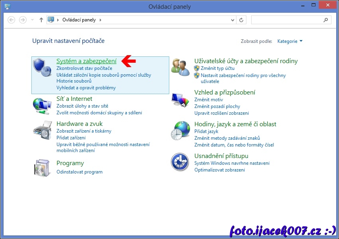Go up one level with up arrow
The height and width of the screenshot is (239, 339).
click(41, 20)
